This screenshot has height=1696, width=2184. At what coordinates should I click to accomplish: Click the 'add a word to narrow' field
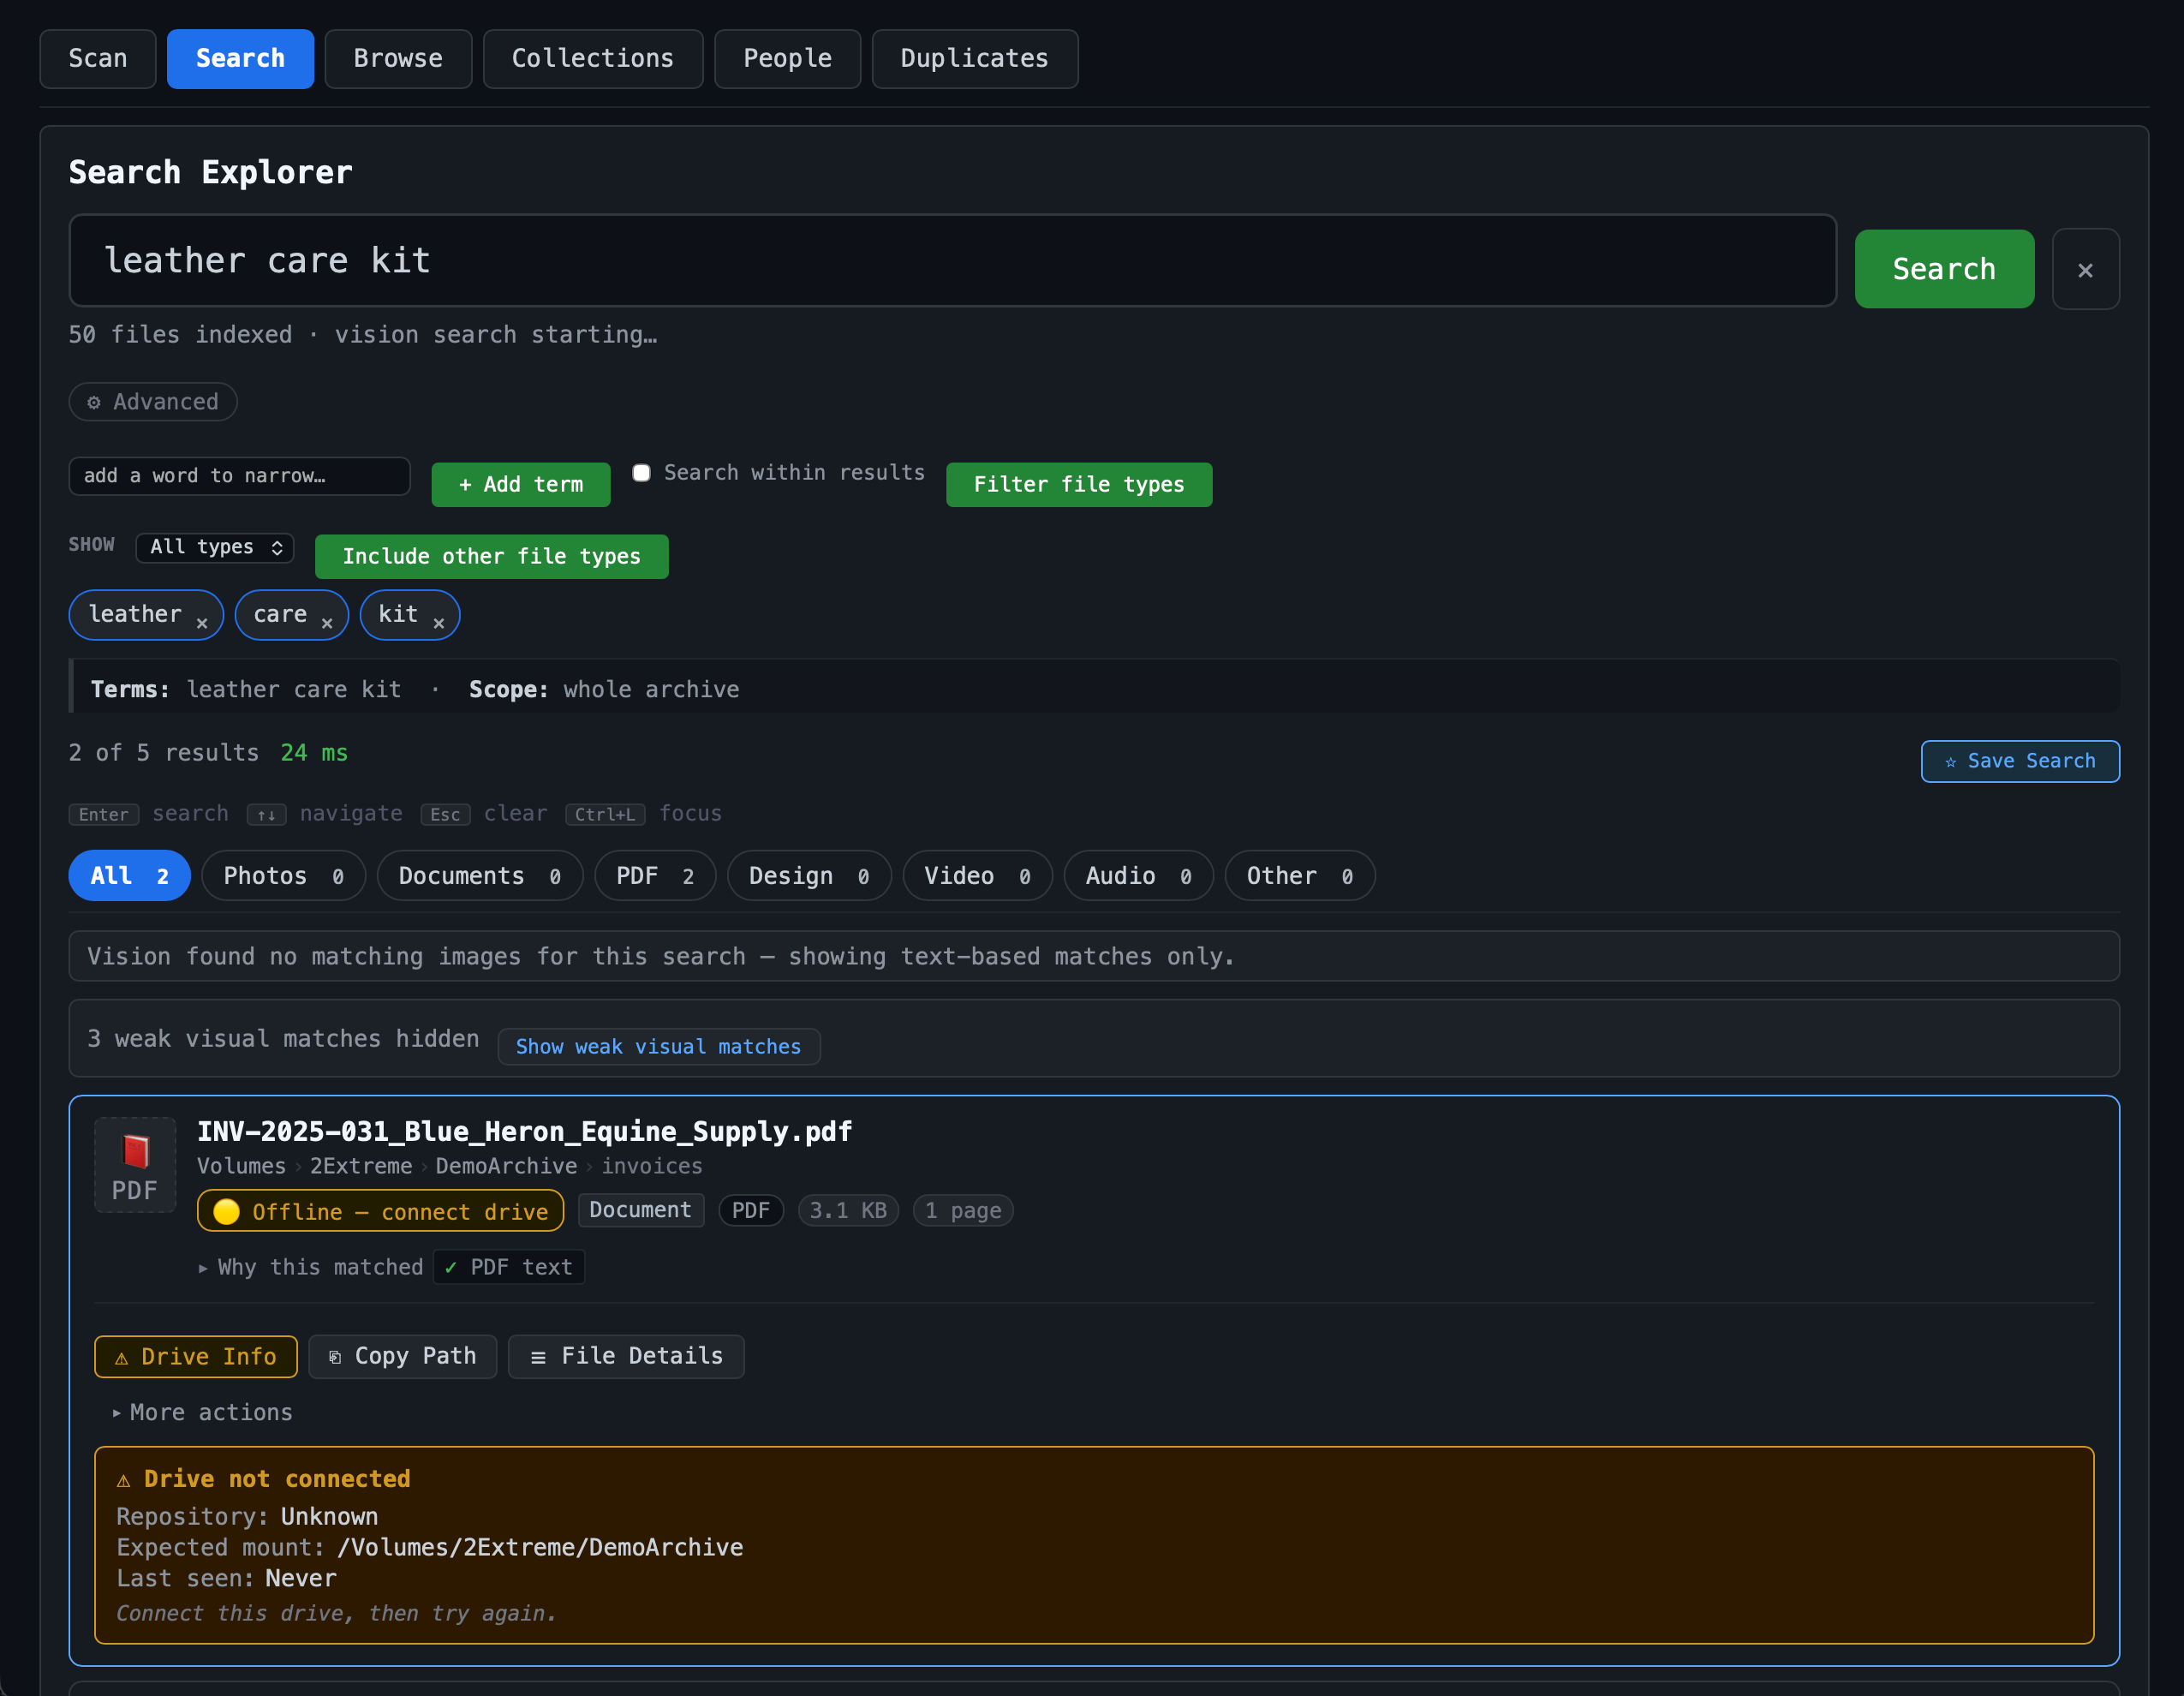[x=240, y=476]
